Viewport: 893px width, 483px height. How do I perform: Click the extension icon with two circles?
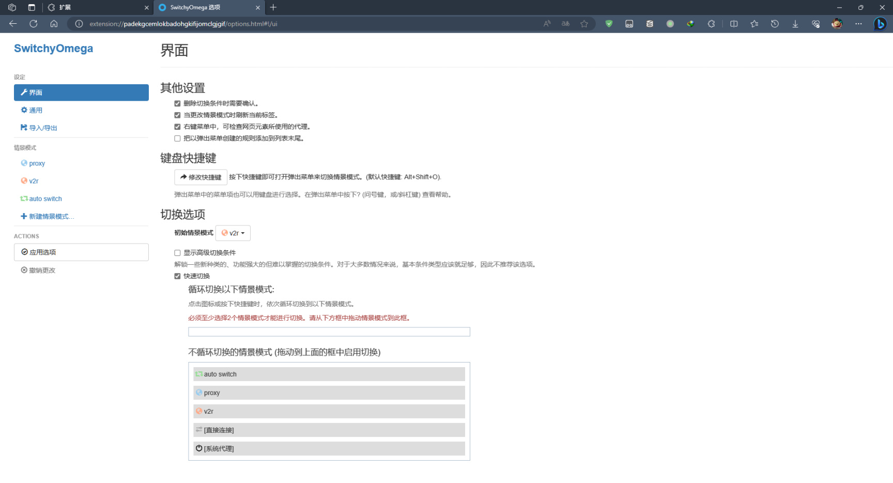click(629, 24)
